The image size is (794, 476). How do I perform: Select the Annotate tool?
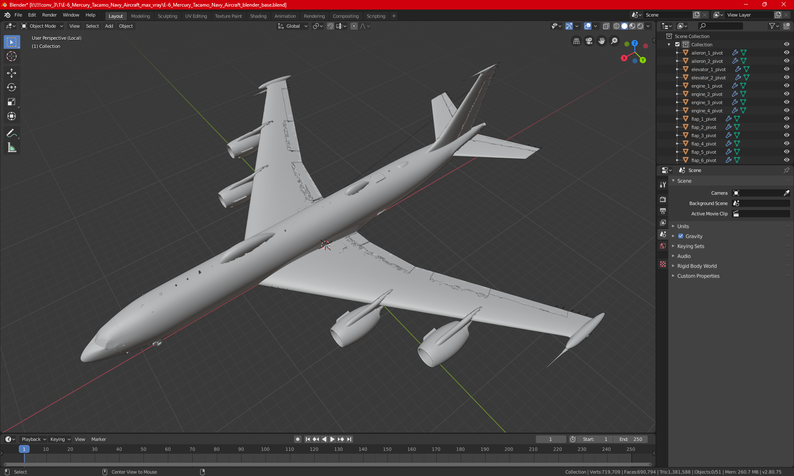point(12,133)
